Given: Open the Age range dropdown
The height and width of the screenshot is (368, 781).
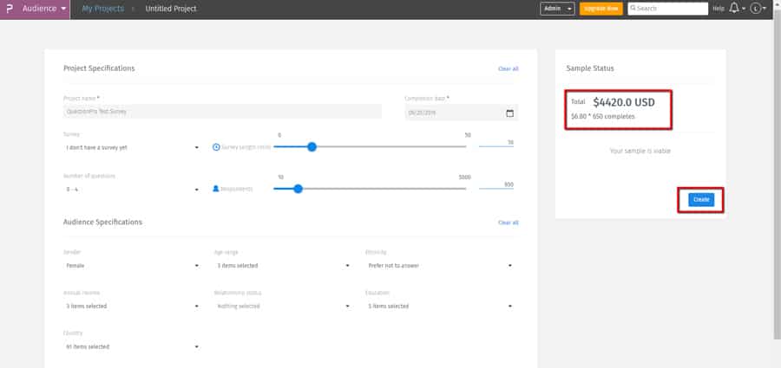Looking at the screenshot, I should click(283, 266).
